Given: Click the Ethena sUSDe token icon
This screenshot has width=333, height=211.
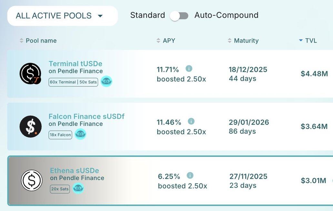Looking at the screenshot, I should point(32,180).
